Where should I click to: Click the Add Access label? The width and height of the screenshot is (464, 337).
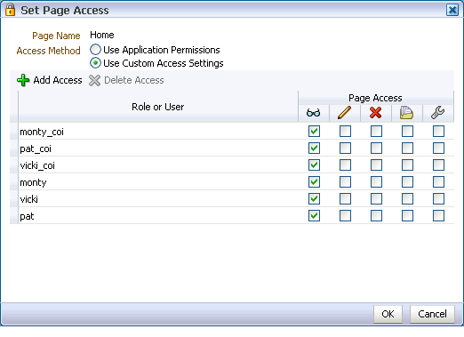pyautogui.click(x=58, y=80)
